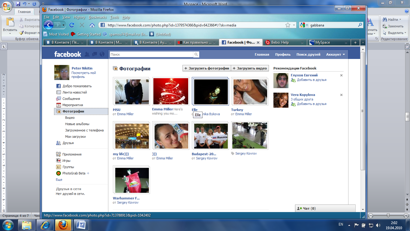This screenshot has height=231, width=410.
Task: Open messages icon in Facebook header
Action: pyautogui.click(x=95, y=54)
